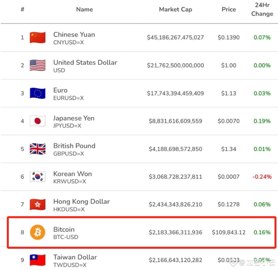Click the Japanese flag icon
278x270 pixels.
[x=38, y=121]
